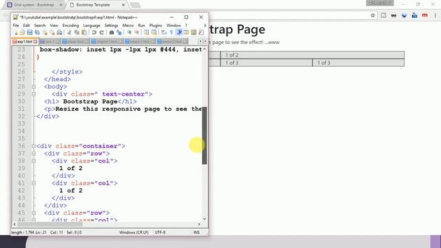
Task: Collapse the body fold on line 28
Action: coord(34,87)
